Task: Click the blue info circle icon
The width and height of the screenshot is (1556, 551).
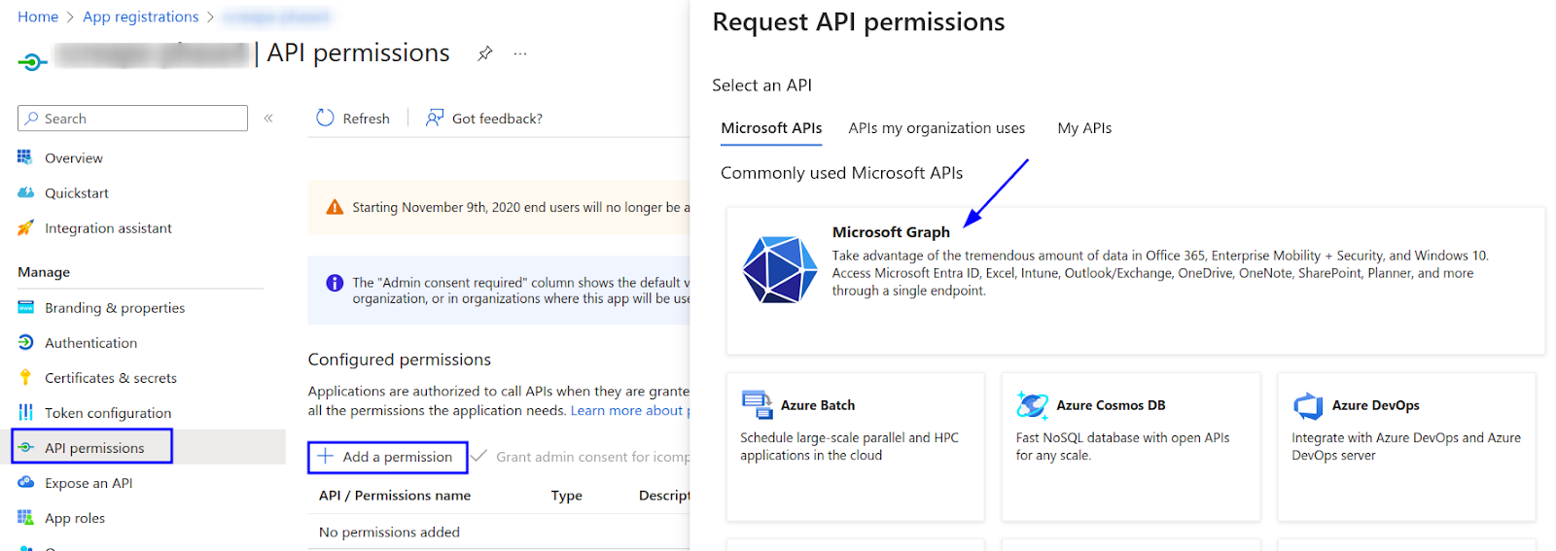Action: click(x=335, y=283)
